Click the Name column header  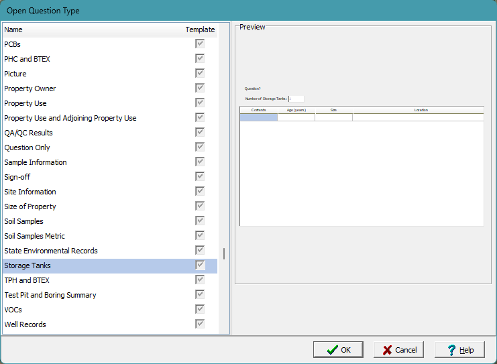[13, 29]
